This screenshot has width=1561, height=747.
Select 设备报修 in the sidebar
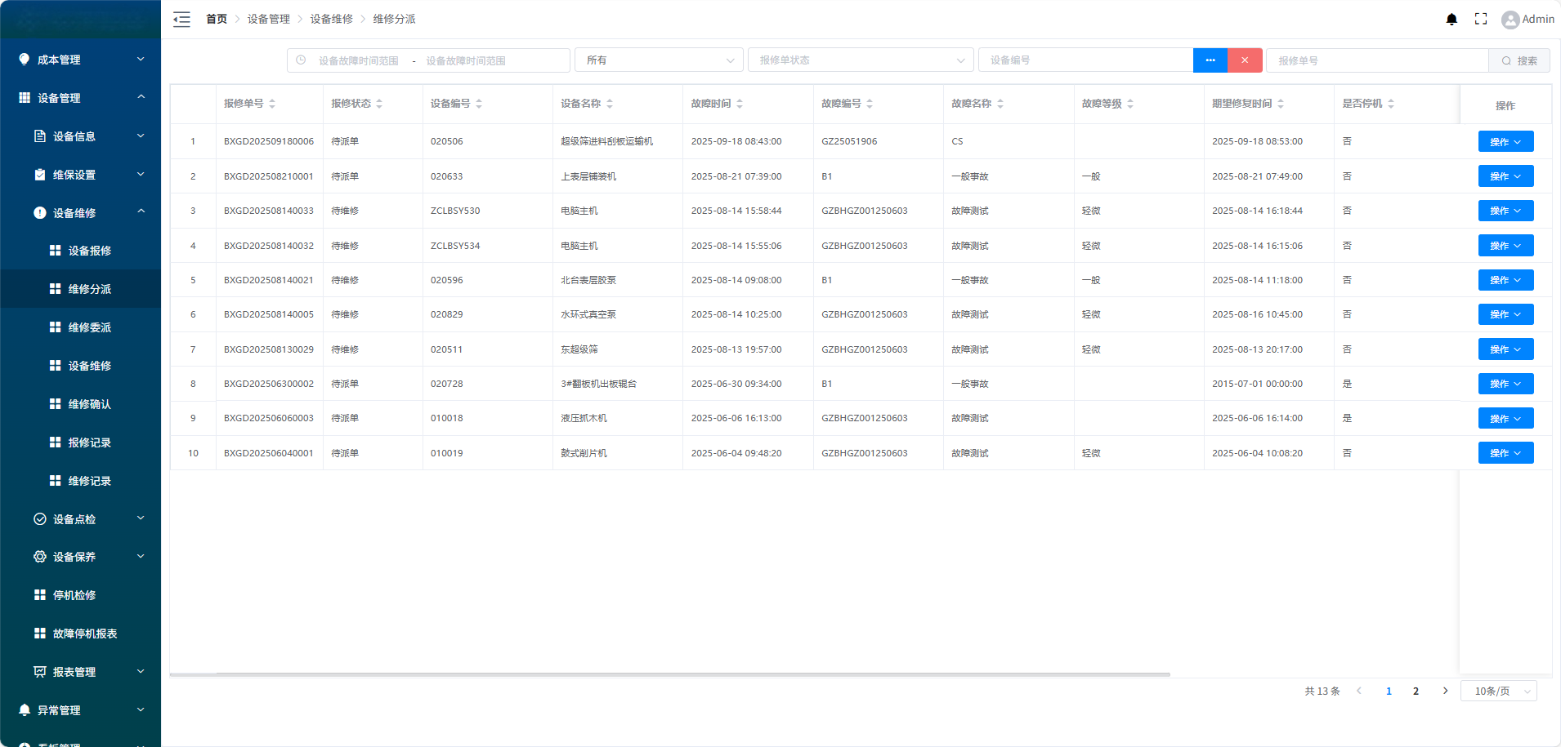89,251
